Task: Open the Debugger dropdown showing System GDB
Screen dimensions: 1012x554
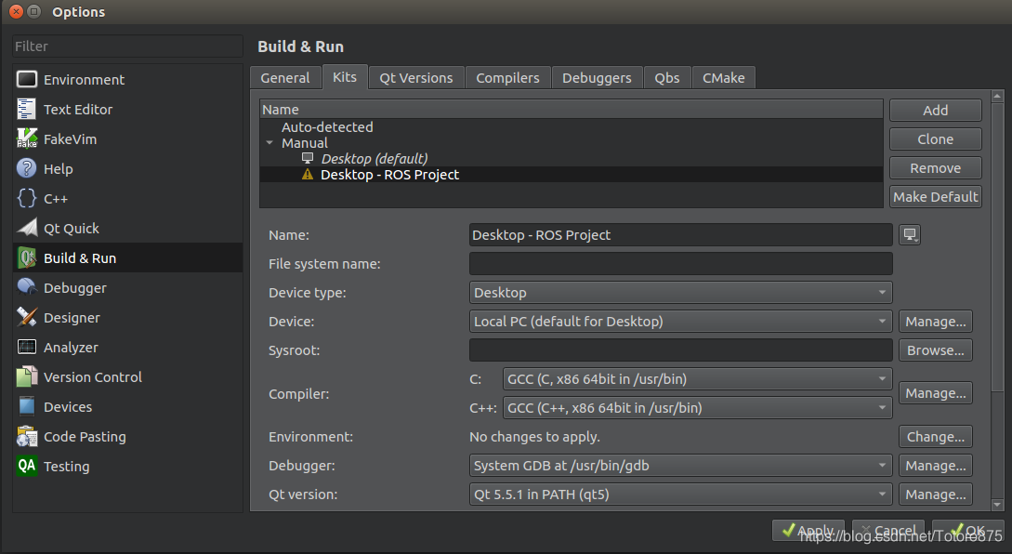Action: point(680,466)
